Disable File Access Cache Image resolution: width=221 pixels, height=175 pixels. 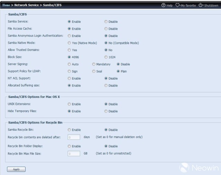106,29
